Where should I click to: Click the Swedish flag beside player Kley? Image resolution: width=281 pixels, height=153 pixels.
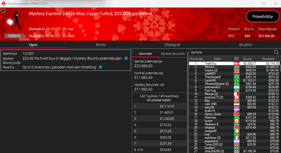click(x=236, y=101)
